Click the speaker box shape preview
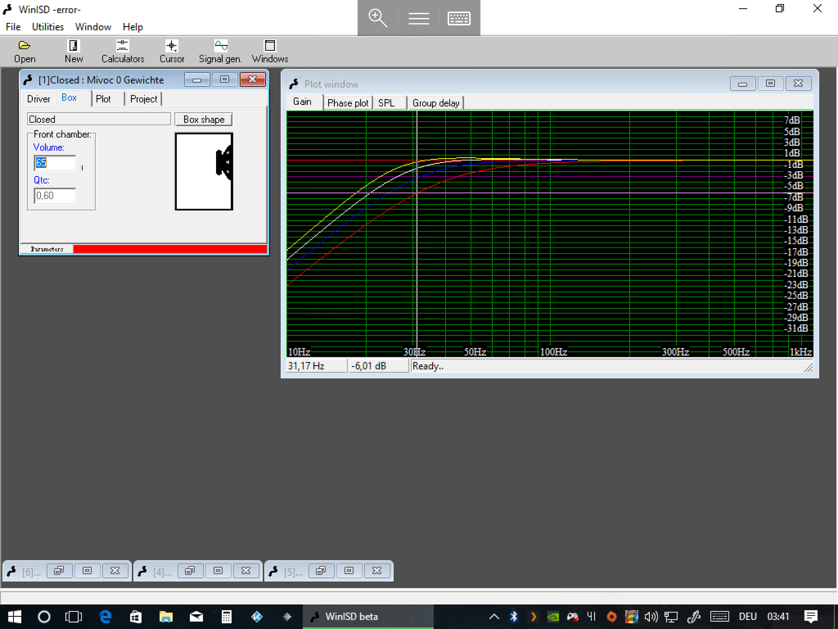Viewport: 838px width, 629px height. (x=204, y=171)
